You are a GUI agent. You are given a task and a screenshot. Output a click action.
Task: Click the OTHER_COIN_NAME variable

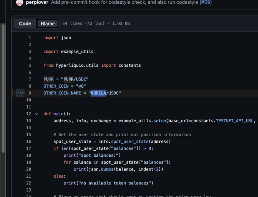point(62,93)
